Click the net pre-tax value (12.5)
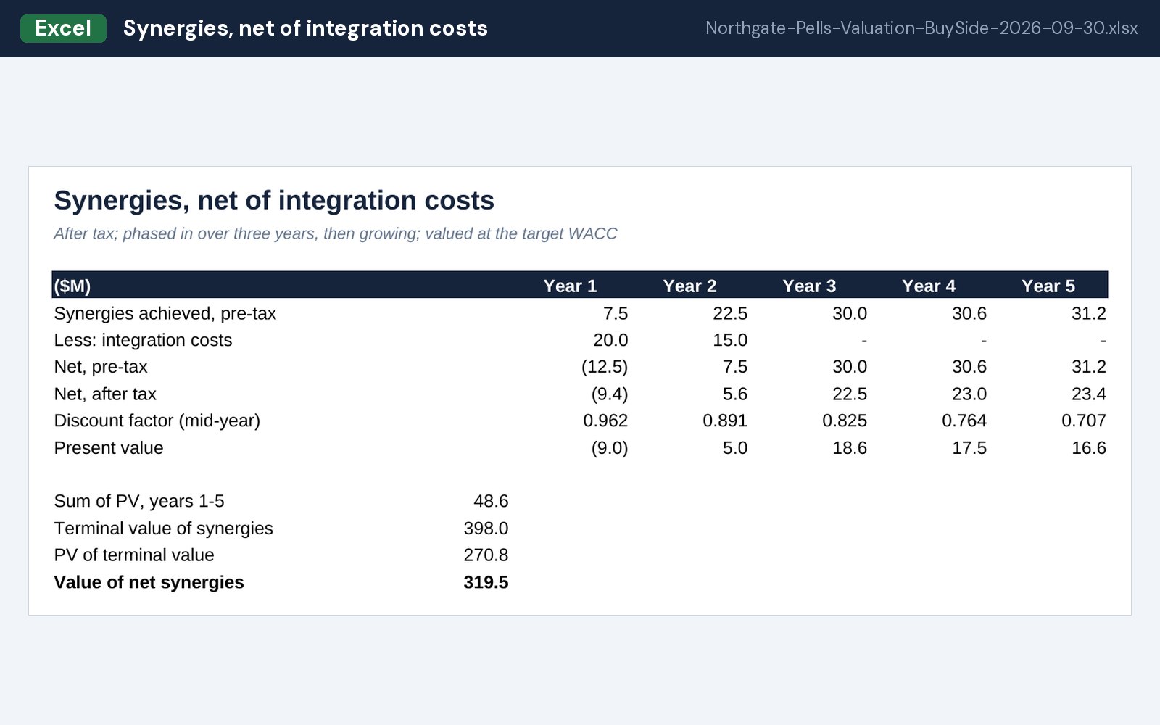 tap(605, 367)
